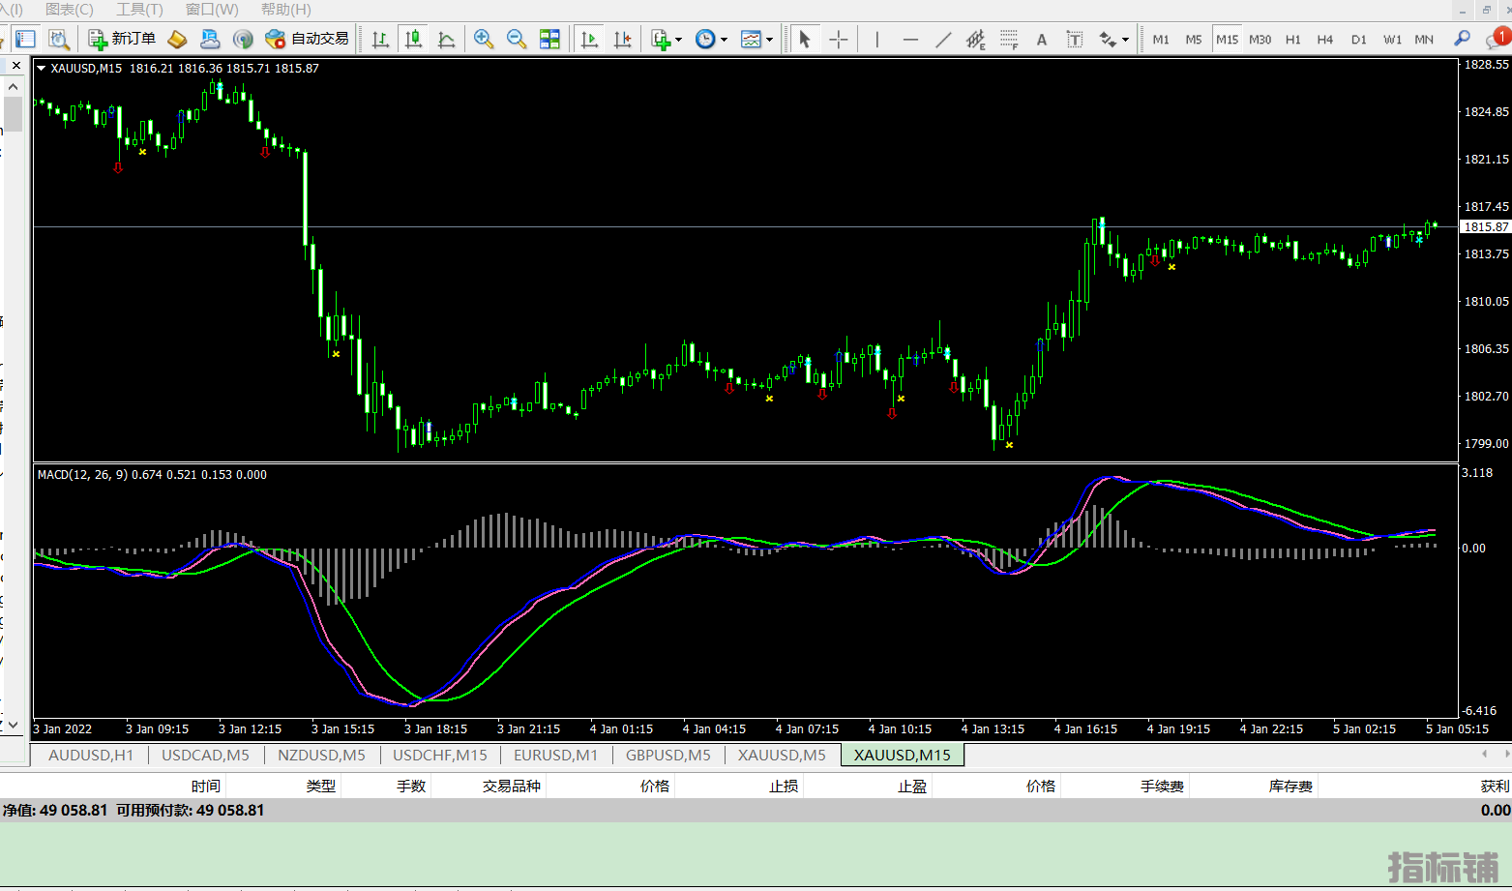This screenshot has height=891, width=1512.
Task: Toggle the 自动交易 auto trading button
Action: click(x=307, y=39)
